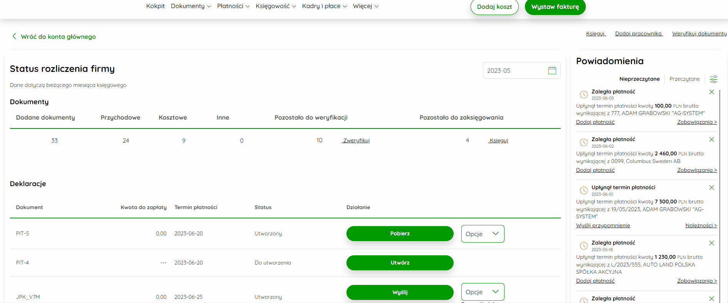The height and width of the screenshot is (303, 728).
Task: Open the Księgowość menu
Action: pos(276,6)
